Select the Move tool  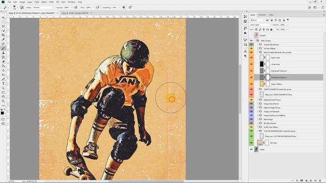(3, 18)
